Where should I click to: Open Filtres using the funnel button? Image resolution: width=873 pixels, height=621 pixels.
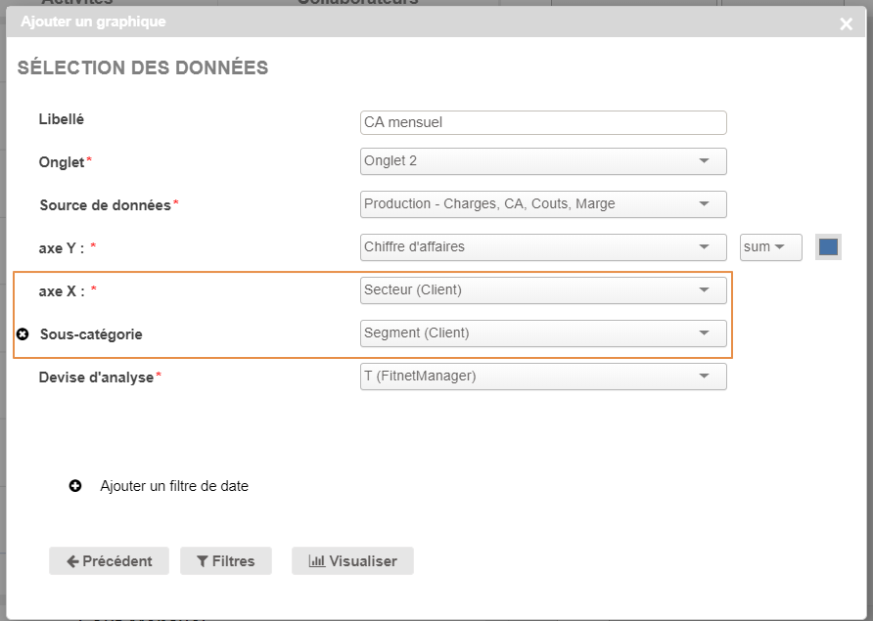point(225,561)
